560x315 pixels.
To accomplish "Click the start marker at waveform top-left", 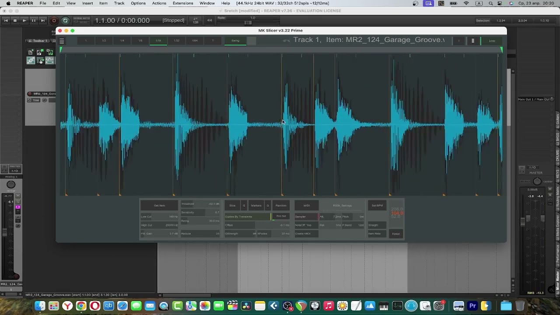I will [x=61, y=50].
